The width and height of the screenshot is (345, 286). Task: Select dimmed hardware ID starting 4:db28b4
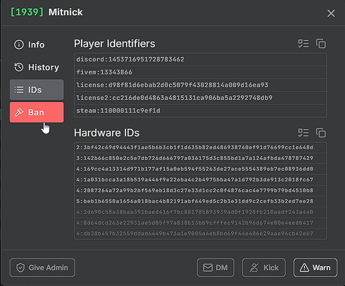click(200, 234)
